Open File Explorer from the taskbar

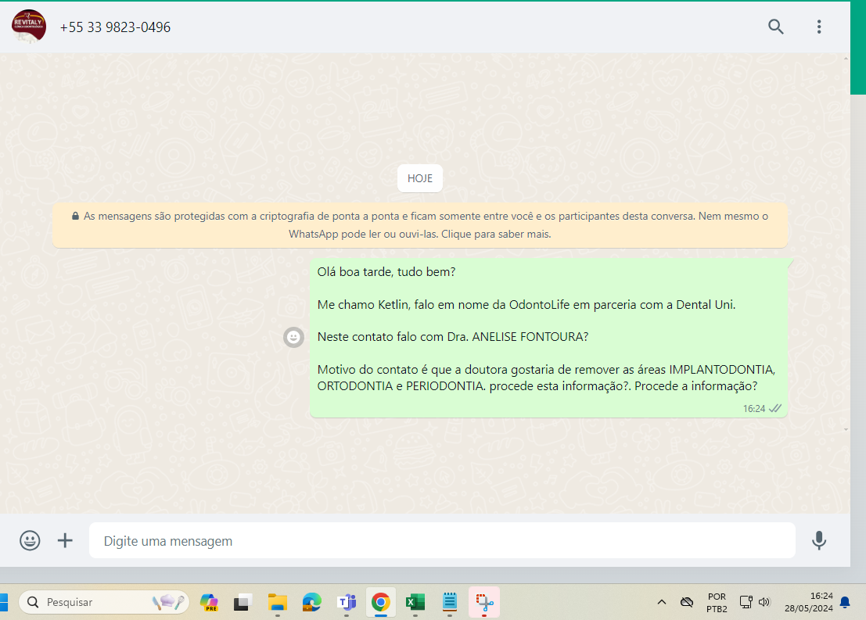pos(277,602)
